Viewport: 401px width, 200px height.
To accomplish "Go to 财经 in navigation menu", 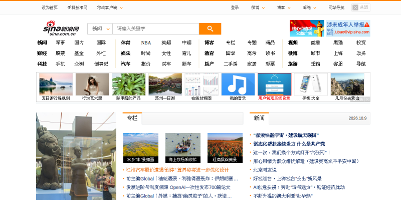I will [x=42, y=53].
